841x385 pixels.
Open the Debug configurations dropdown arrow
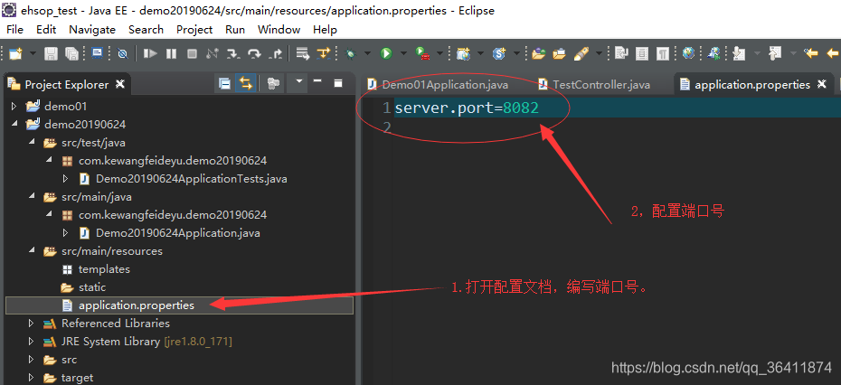(367, 53)
